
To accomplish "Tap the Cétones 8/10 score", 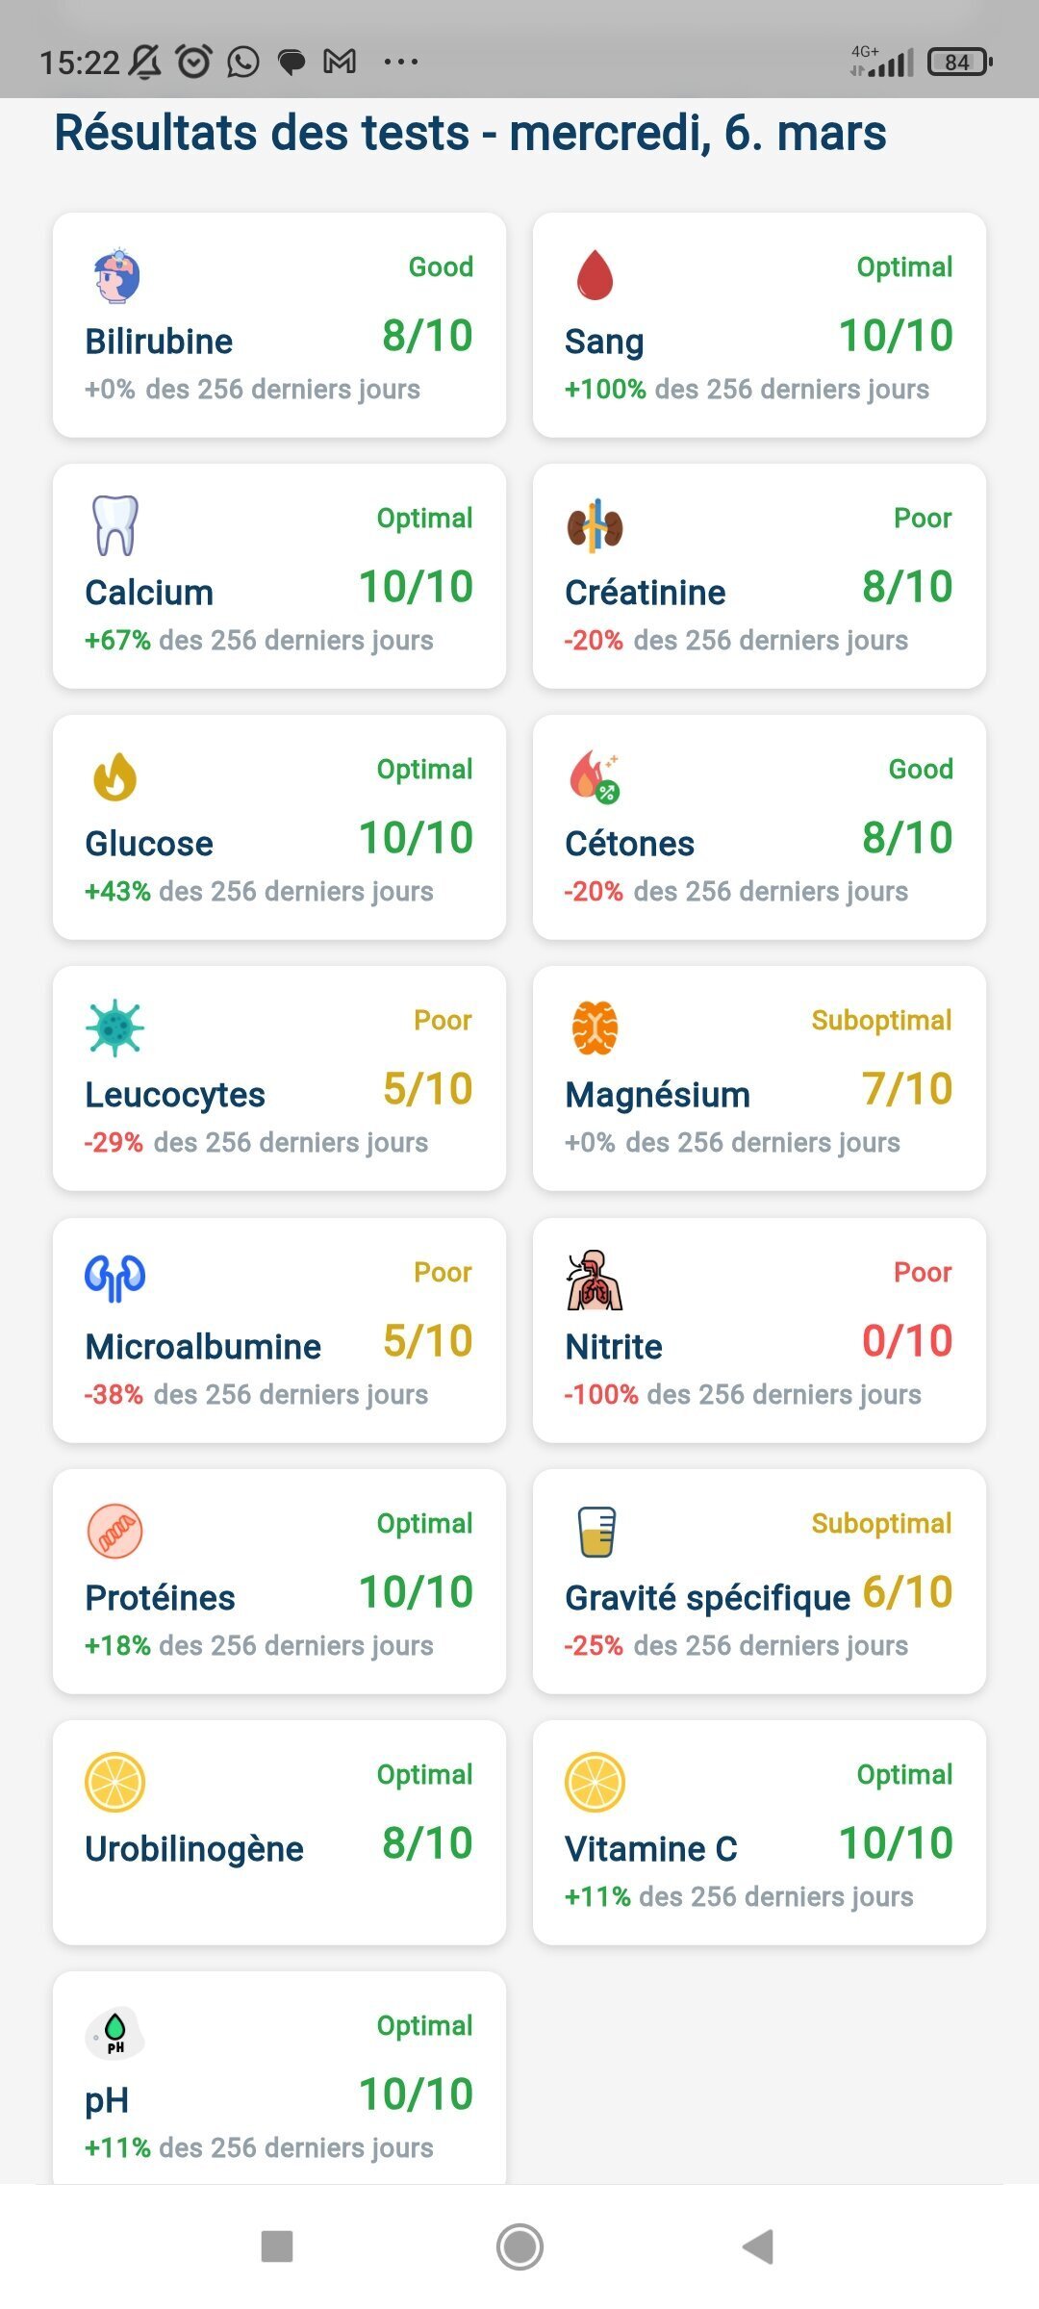I will tap(907, 838).
